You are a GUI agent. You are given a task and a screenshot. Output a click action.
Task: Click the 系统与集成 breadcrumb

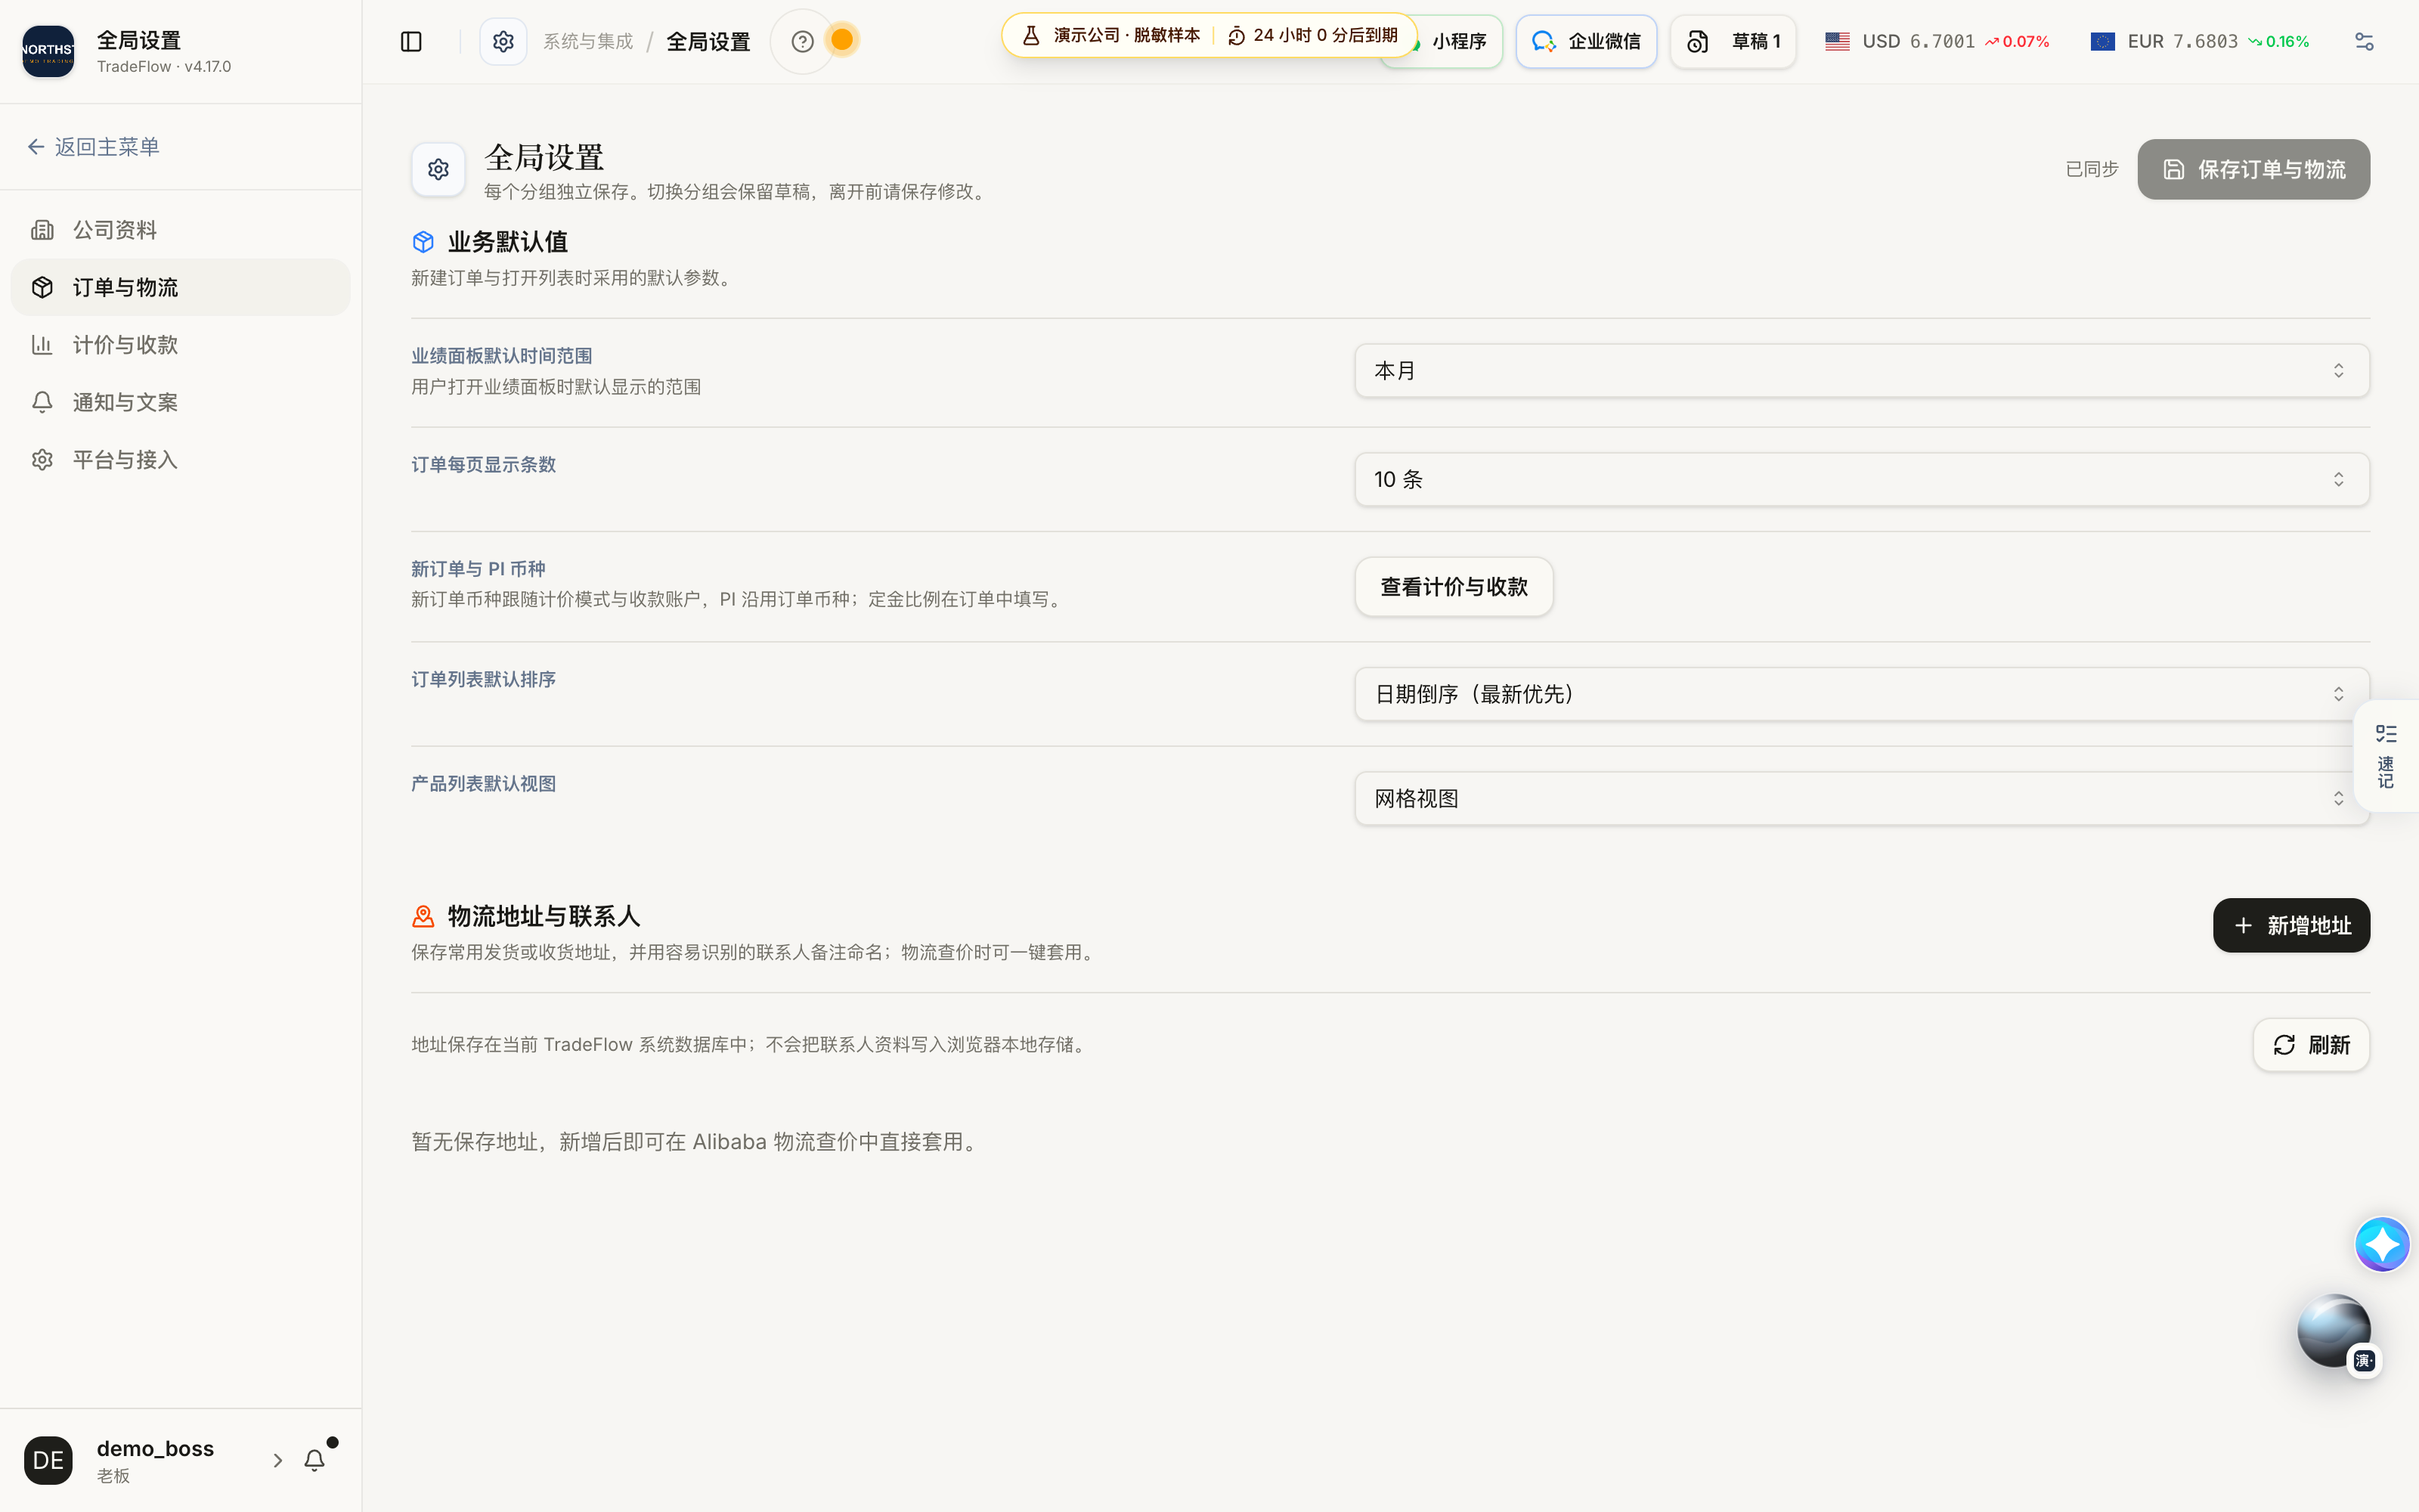[x=588, y=41]
